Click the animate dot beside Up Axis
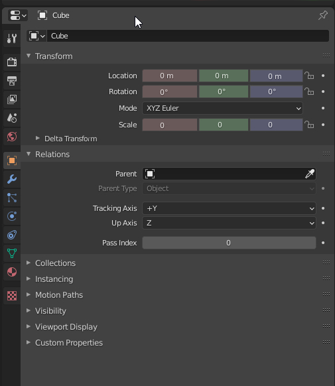 tap(323, 223)
